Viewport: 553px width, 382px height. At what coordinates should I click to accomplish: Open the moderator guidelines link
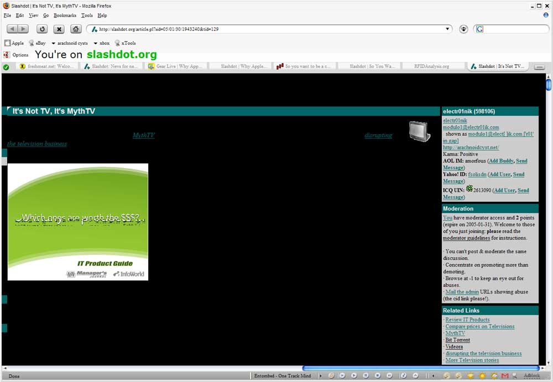[x=466, y=238]
